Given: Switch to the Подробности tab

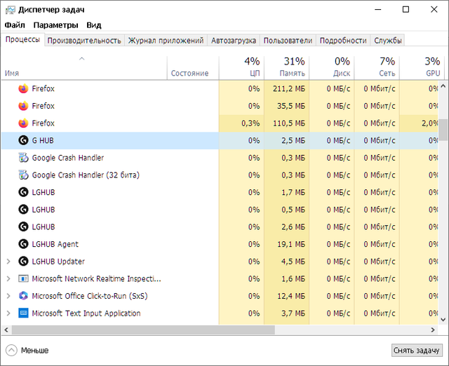Looking at the screenshot, I should point(343,41).
